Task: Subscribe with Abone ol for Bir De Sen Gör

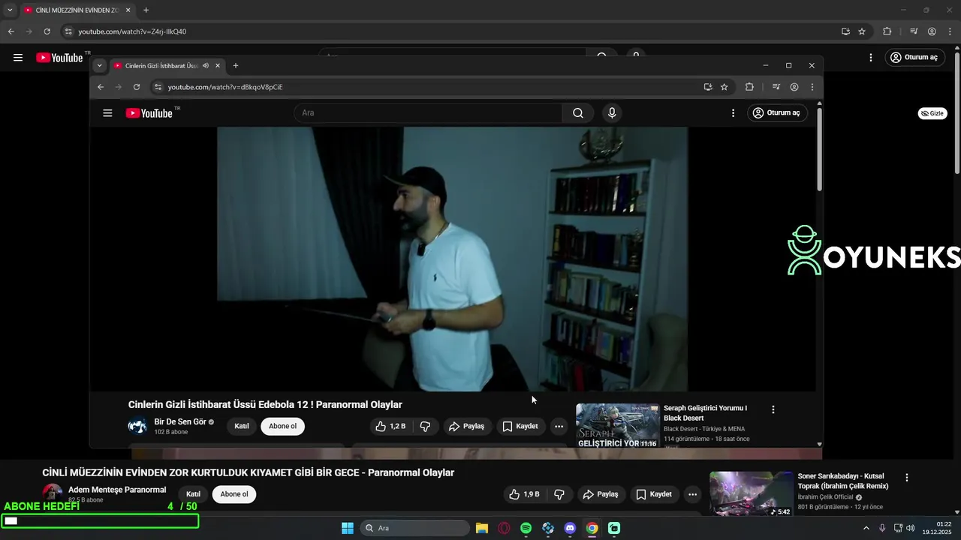Action: 283,427
